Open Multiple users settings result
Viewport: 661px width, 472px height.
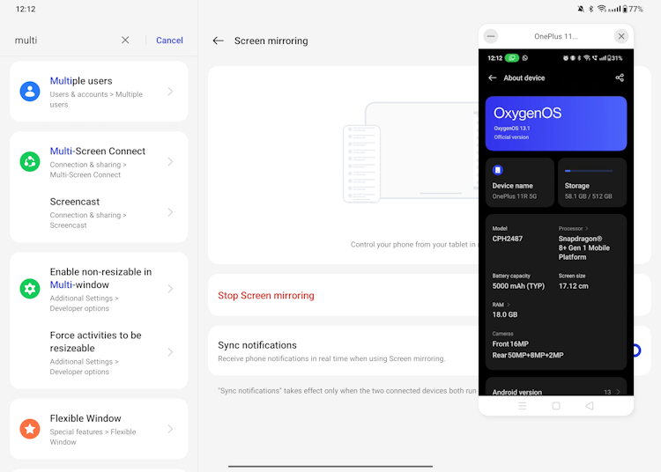click(99, 92)
